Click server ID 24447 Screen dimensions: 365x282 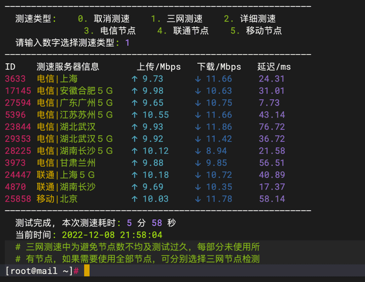18,175
